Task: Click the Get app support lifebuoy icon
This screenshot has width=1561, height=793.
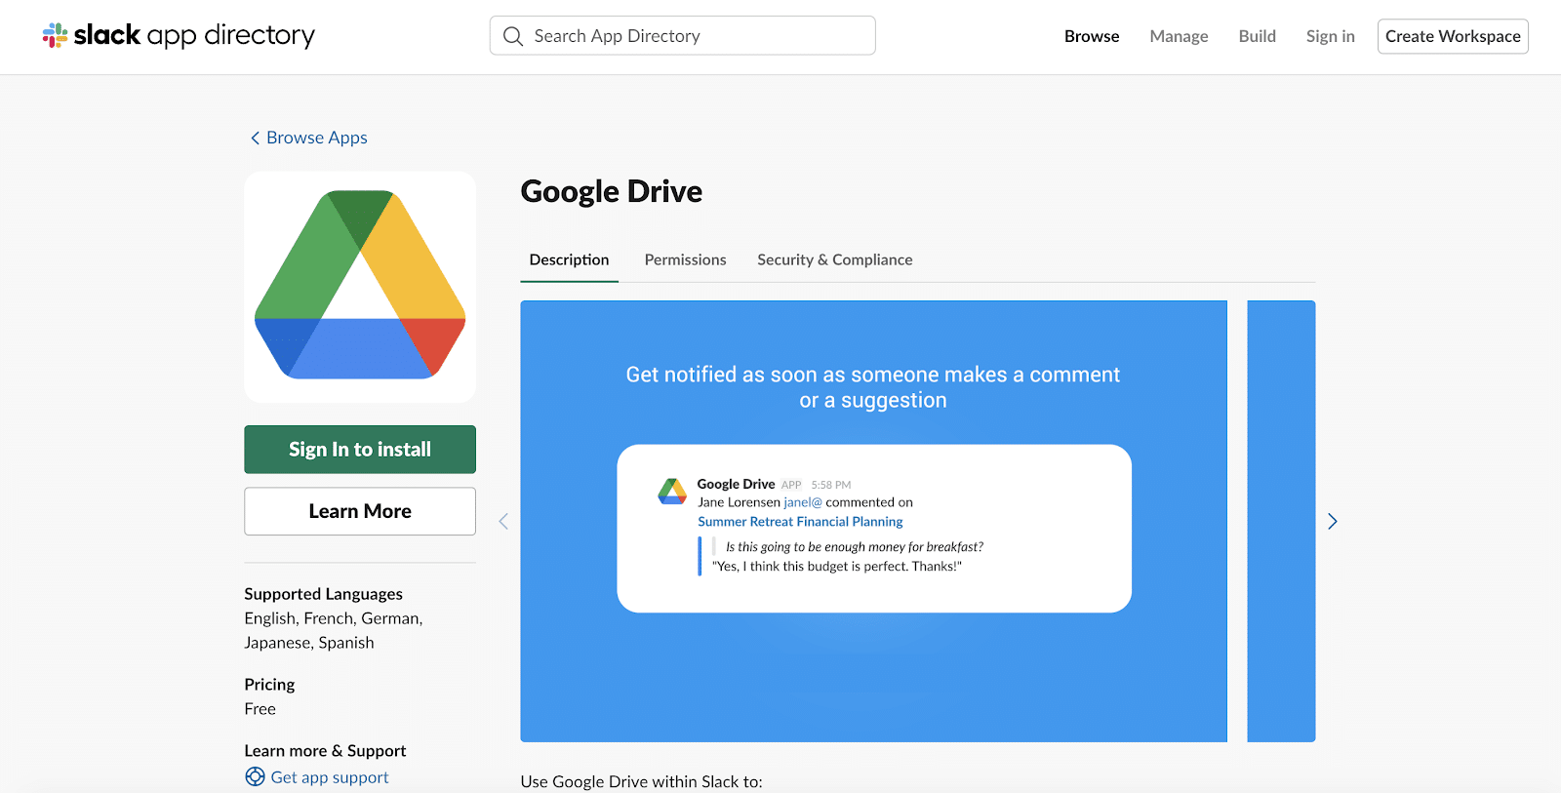Action: 255,776
